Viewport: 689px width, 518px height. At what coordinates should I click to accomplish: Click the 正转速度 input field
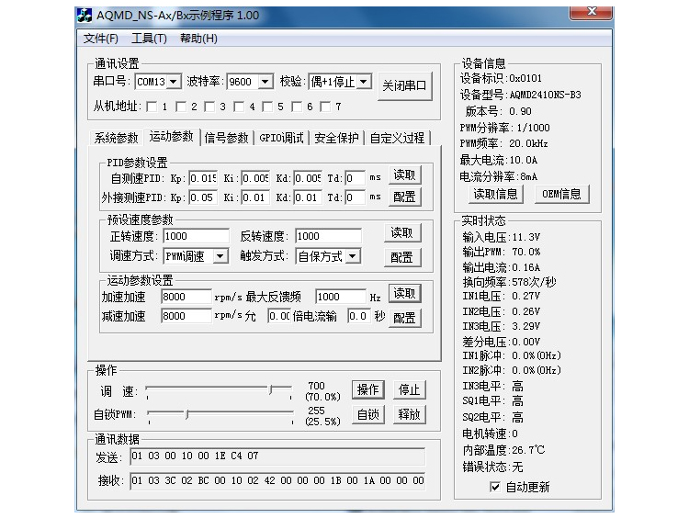[x=195, y=236]
